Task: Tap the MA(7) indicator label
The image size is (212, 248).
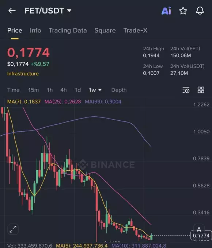Action: tap(24, 101)
